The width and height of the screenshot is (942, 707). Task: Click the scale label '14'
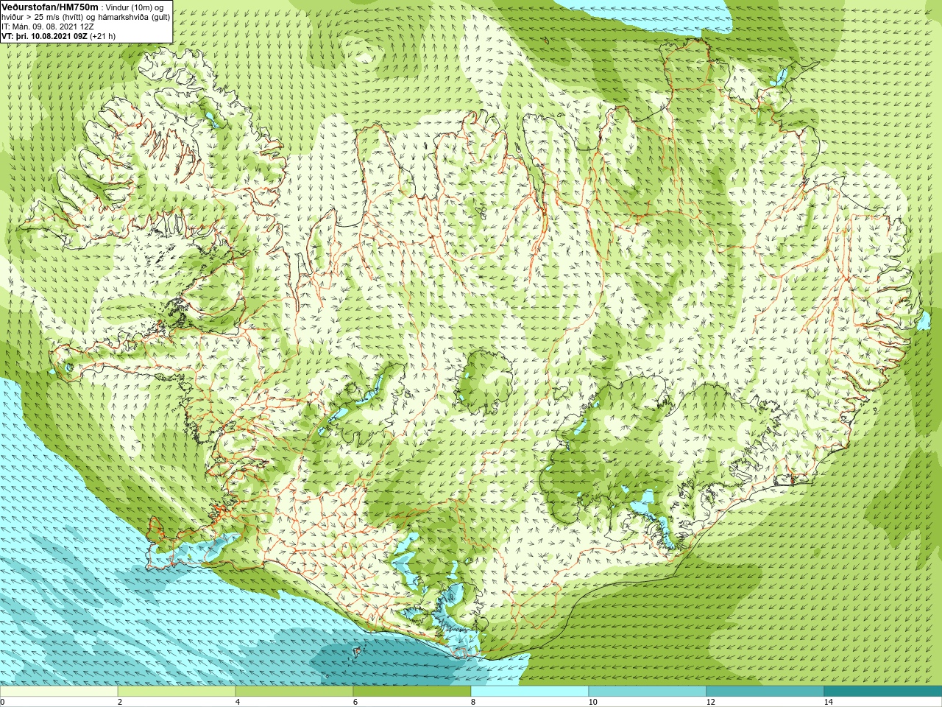(828, 702)
